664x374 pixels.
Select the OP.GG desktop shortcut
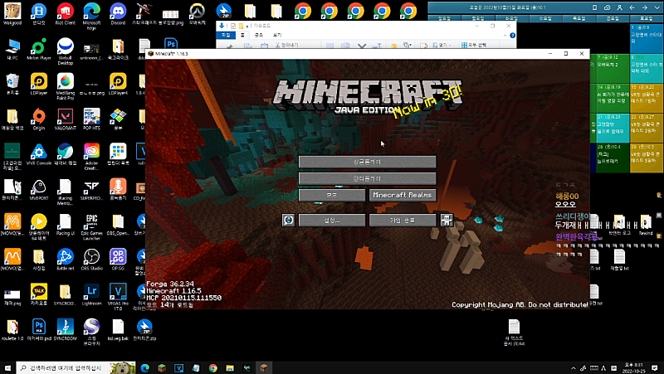pos(118,260)
